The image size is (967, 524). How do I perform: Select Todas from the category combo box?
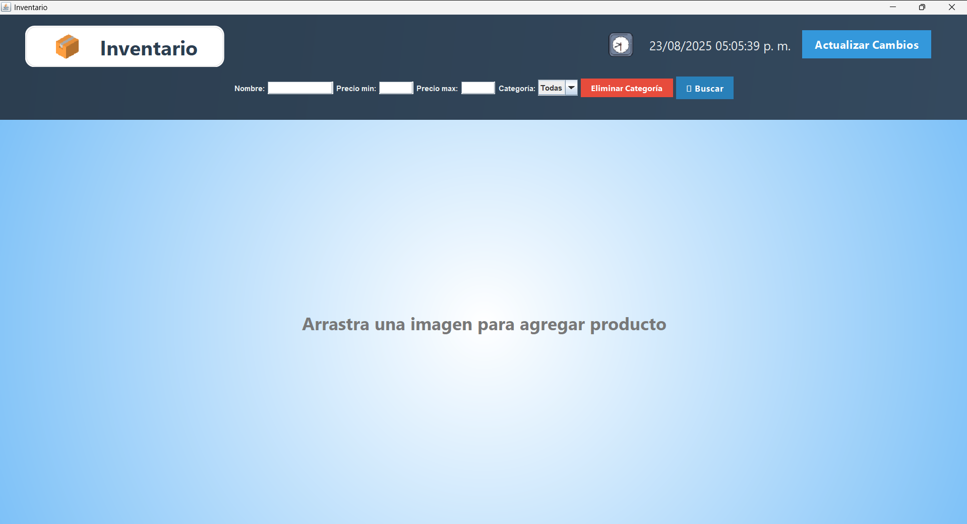pyautogui.click(x=552, y=88)
